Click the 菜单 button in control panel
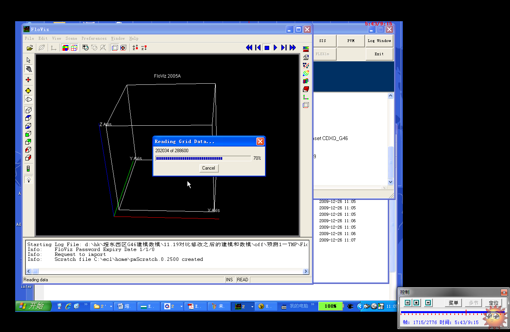This screenshot has width=510, height=332. [453, 303]
